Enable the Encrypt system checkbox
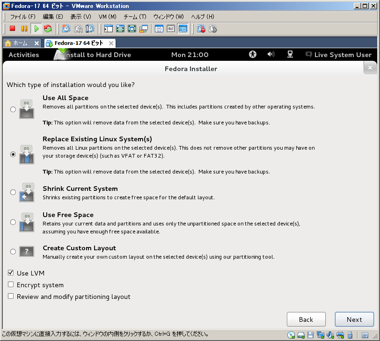 point(11,285)
